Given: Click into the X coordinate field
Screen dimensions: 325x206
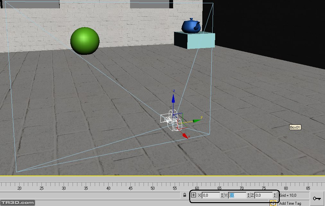Looking at the screenshot, I should pyautogui.click(x=210, y=195).
